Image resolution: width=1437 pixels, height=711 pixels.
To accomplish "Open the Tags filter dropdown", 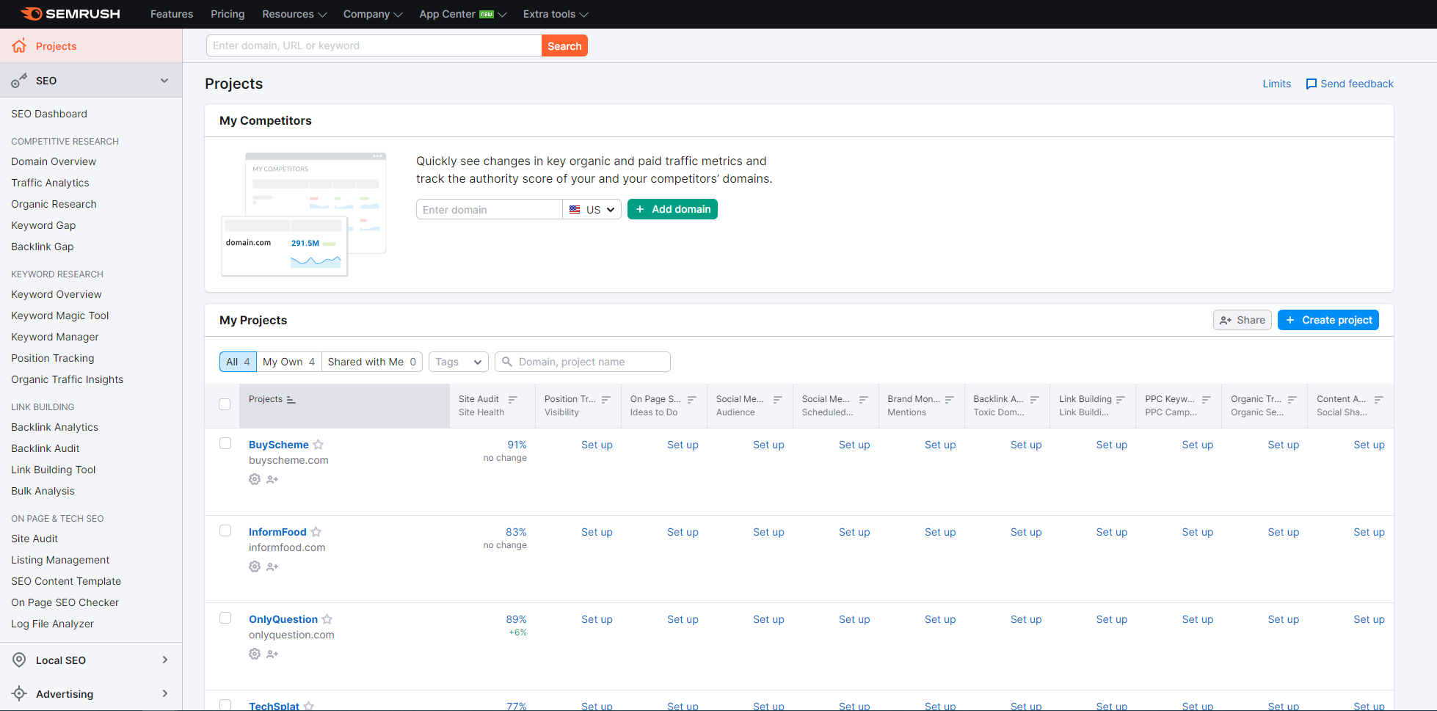I will (459, 362).
